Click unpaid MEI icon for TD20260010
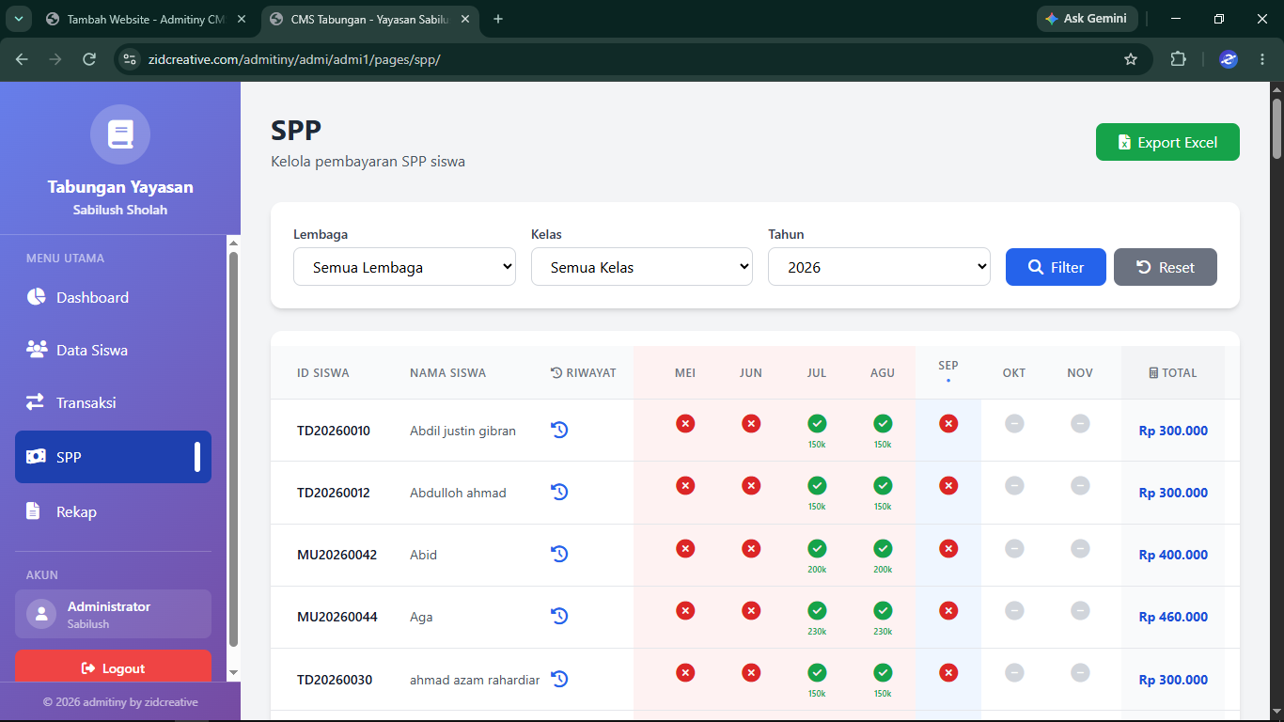This screenshot has width=1284, height=722. tap(685, 424)
